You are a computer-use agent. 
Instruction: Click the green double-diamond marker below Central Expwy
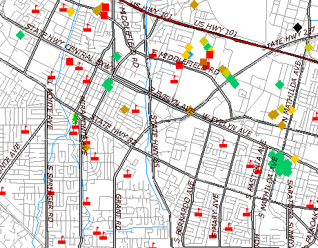click(108, 84)
